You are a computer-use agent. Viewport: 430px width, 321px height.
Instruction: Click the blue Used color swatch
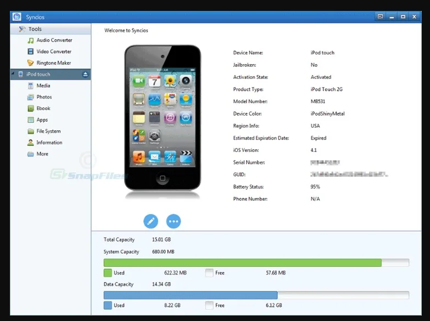(x=108, y=306)
